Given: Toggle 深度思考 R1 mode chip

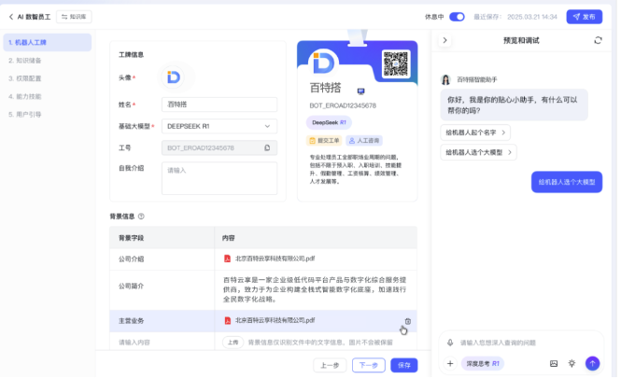Looking at the screenshot, I should coord(483,363).
